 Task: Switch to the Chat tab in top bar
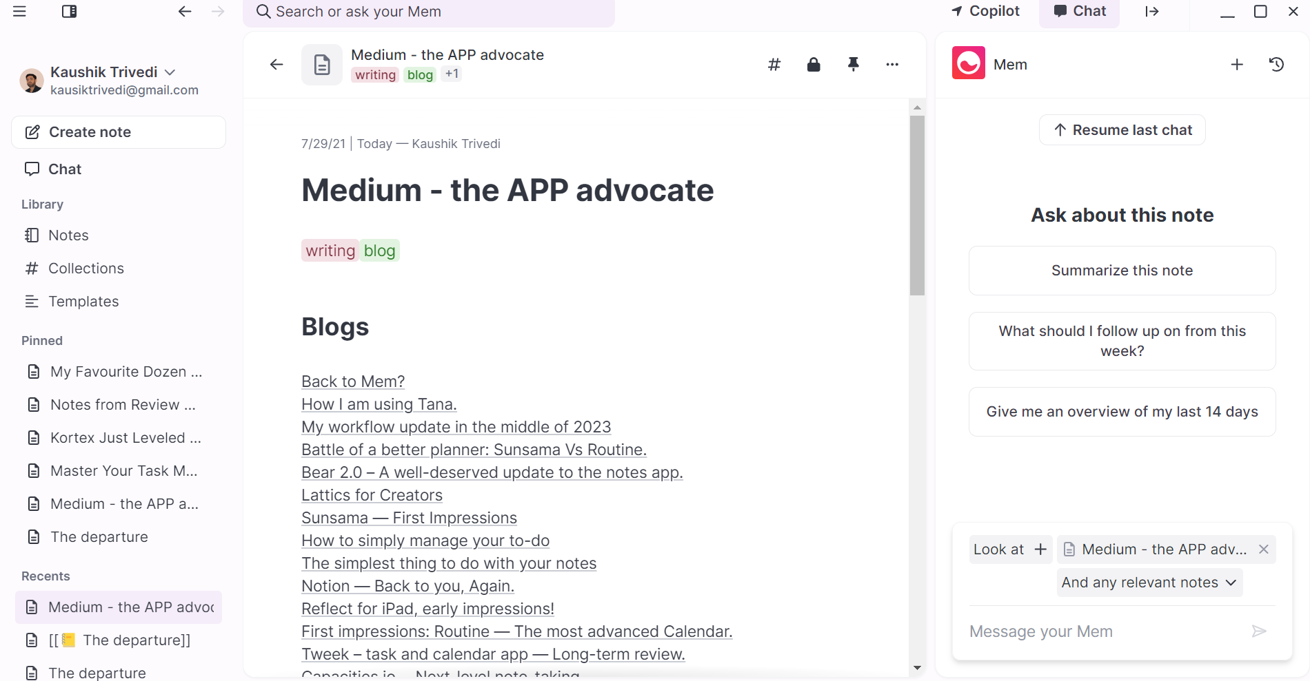click(1080, 11)
